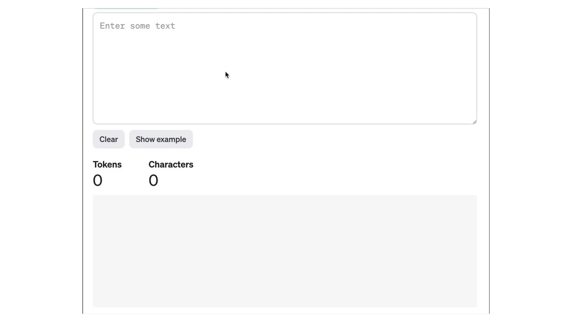The height and width of the screenshot is (322, 572).
Task: Click the green-highlighted tab edge above the text box
Action: (126, 9)
